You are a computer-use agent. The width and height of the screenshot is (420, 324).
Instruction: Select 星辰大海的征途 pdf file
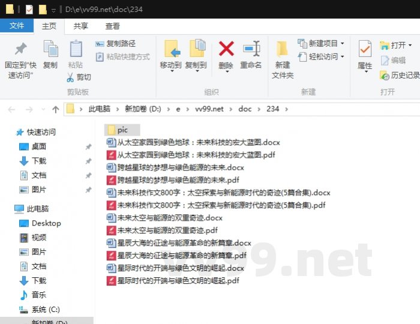176,256
